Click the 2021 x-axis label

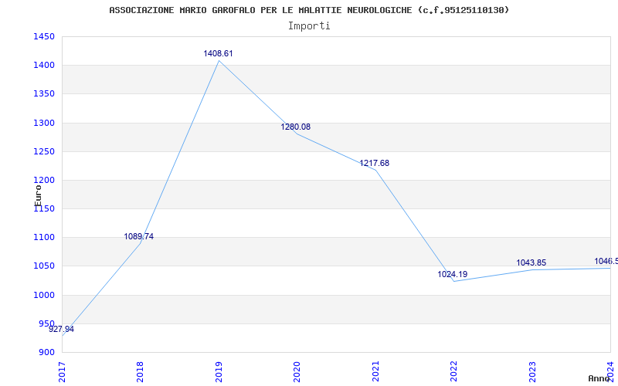pyautogui.click(x=375, y=372)
